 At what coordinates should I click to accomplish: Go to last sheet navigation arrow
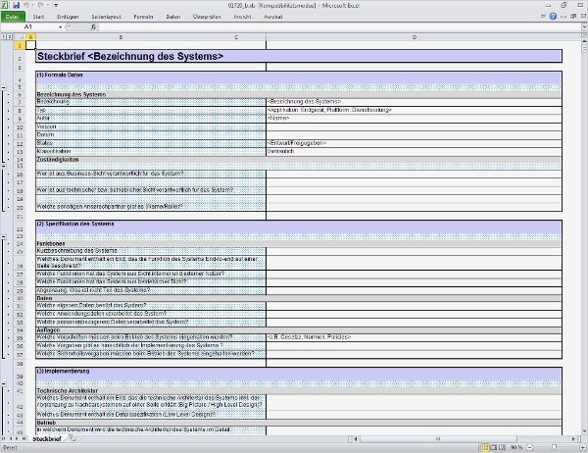24,438
